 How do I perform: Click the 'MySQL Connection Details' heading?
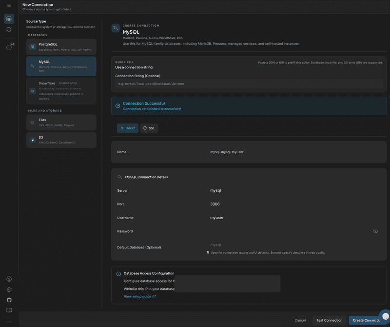147,177
